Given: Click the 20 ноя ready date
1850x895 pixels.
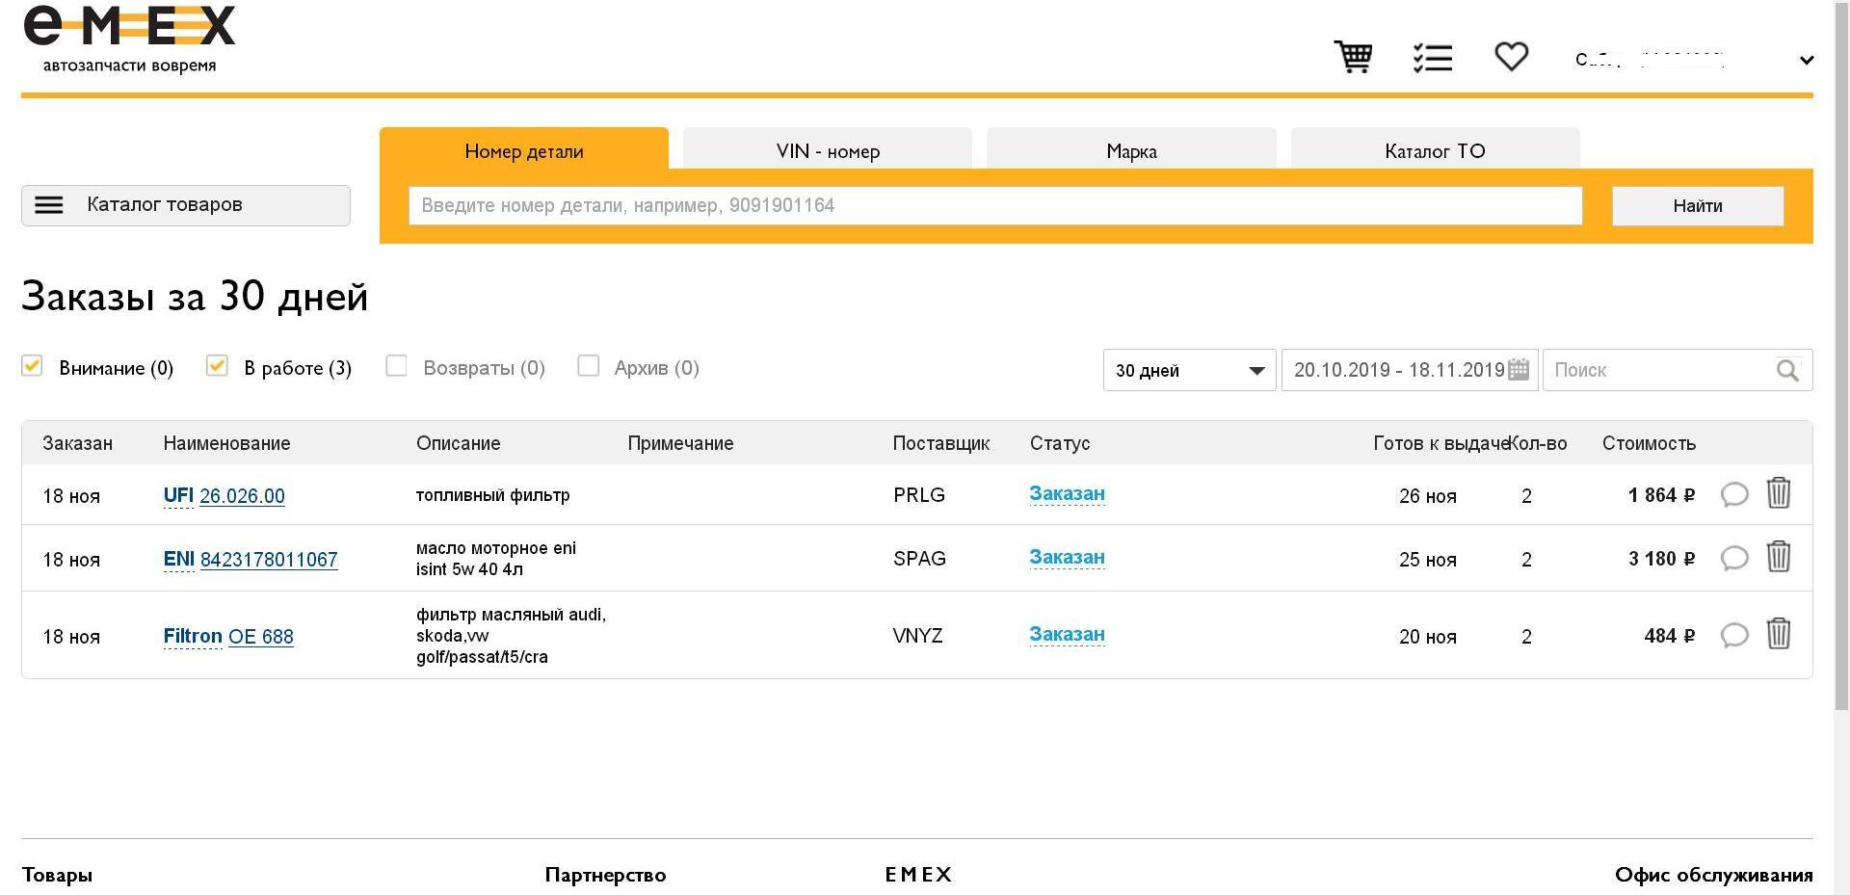Looking at the screenshot, I should (1427, 637).
